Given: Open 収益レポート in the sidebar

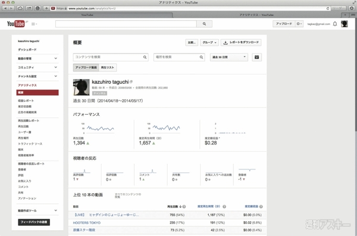Looking at the screenshot, I should pos(26,100).
